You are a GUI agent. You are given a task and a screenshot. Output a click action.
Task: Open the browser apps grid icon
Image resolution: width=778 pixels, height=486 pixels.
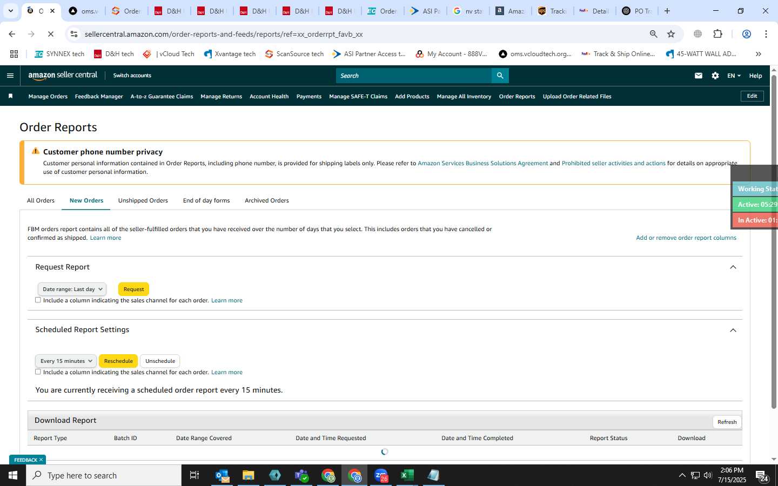[14, 54]
